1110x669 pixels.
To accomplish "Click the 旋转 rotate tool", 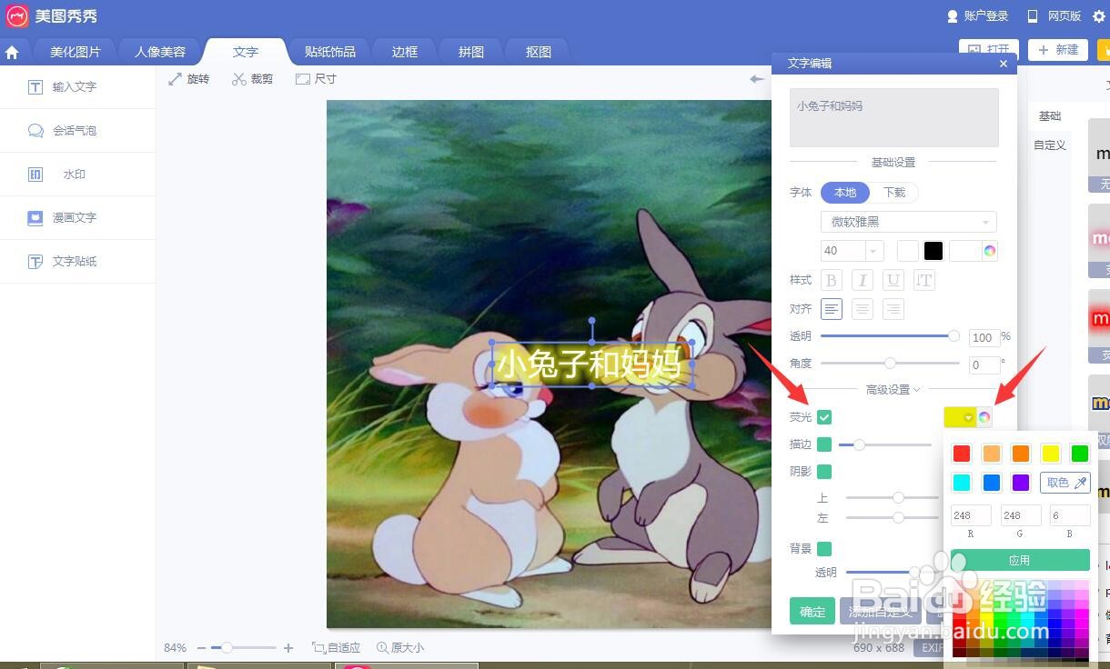I will point(189,79).
